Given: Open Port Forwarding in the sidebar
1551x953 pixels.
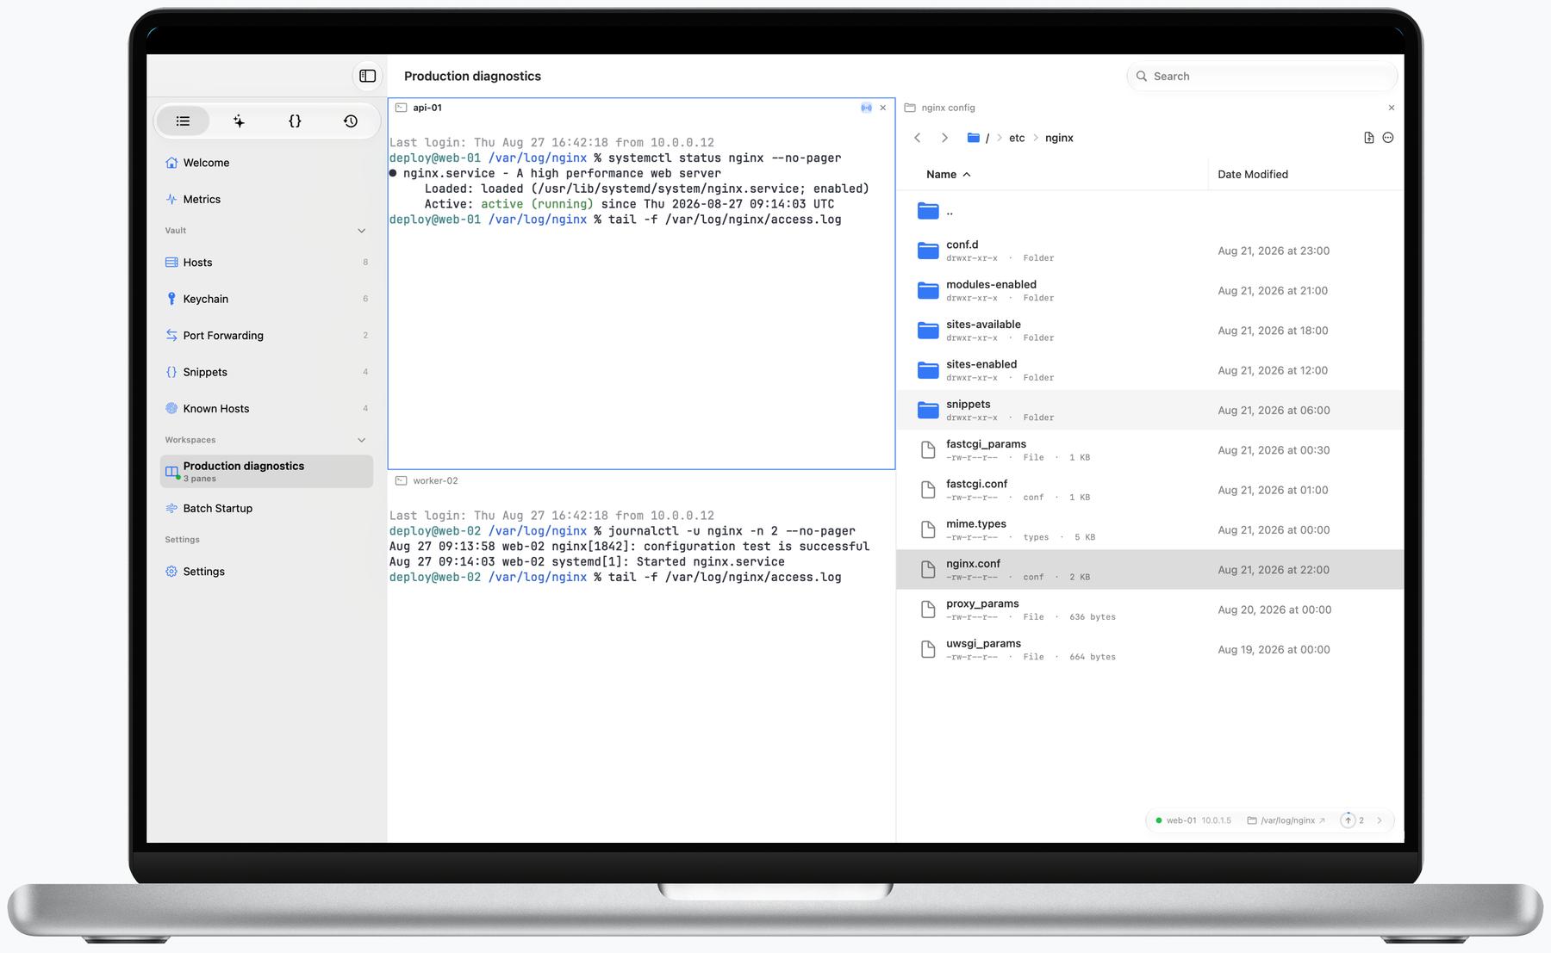Looking at the screenshot, I should (x=266, y=336).
